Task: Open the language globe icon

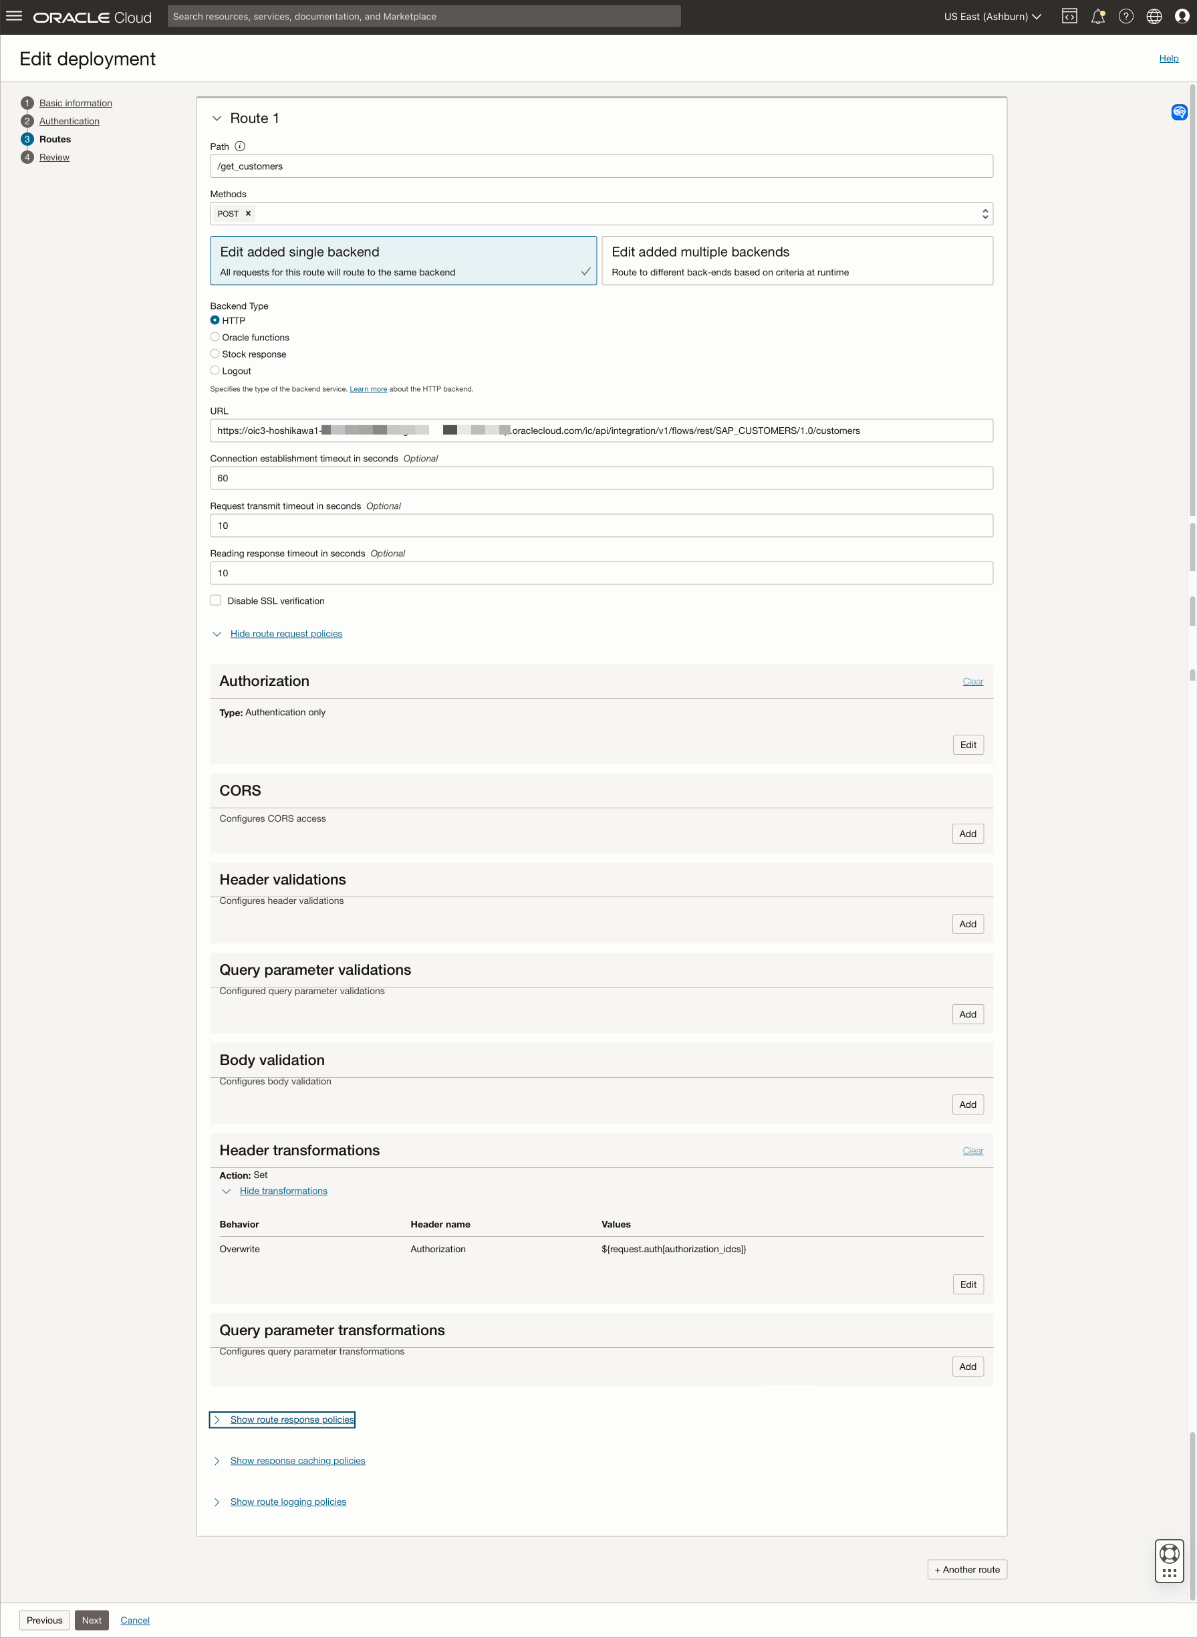Action: tap(1154, 17)
